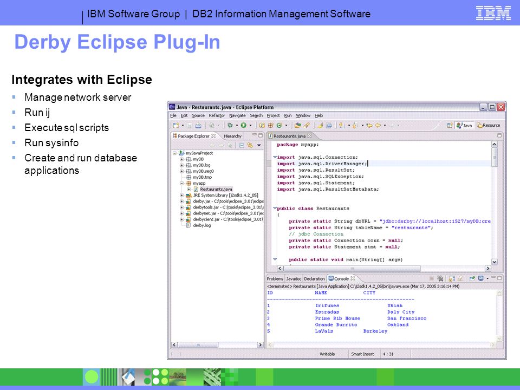Open the Navigate menu
Image resolution: width=520 pixels, height=390 pixels.
pos(237,115)
